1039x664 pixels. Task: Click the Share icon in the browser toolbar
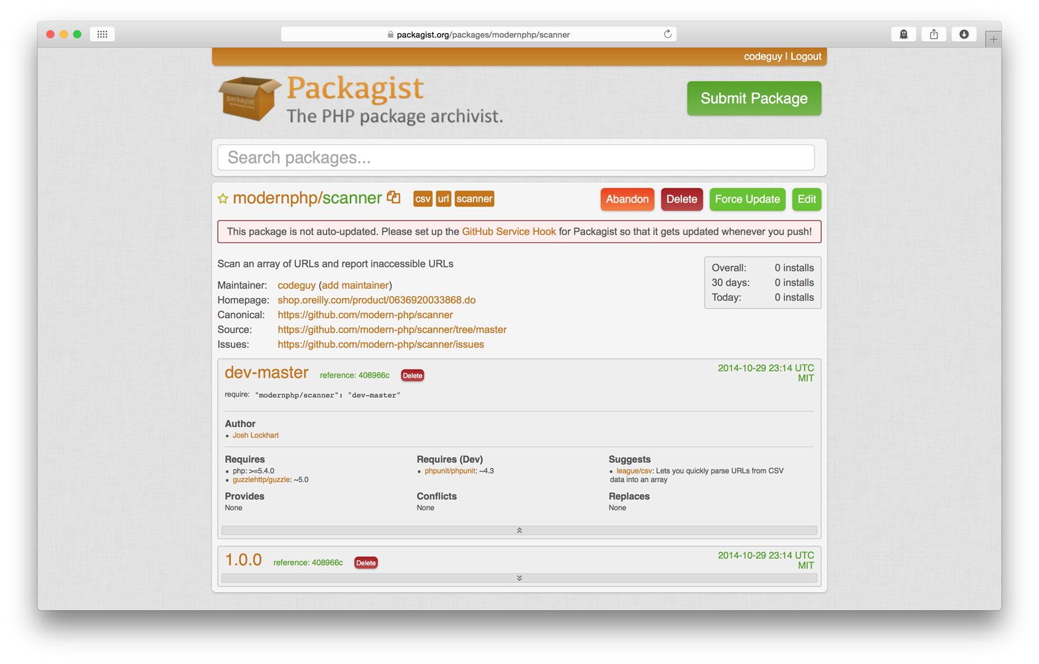933,34
